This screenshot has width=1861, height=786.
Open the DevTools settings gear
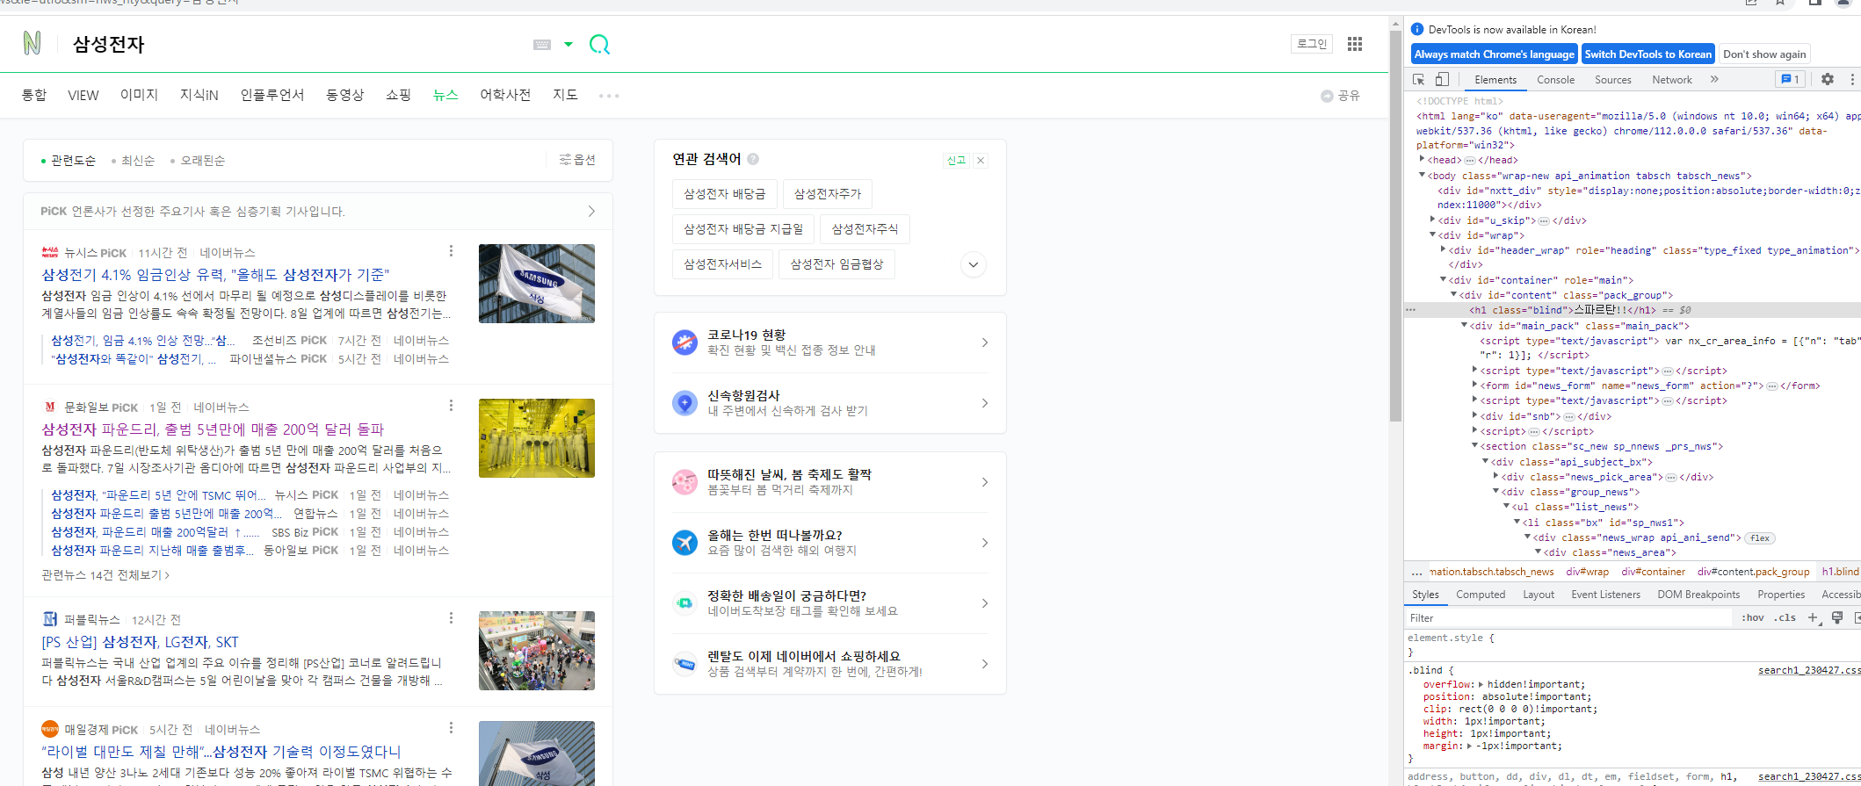click(x=1828, y=79)
